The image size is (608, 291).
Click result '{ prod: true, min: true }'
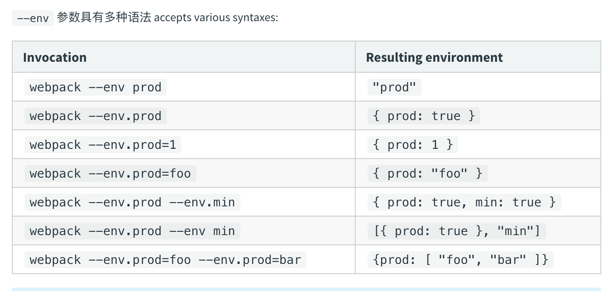[464, 202]
